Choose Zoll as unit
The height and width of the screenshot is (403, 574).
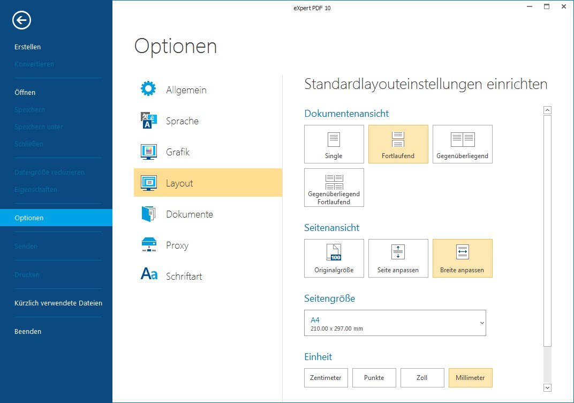point(422,378)
